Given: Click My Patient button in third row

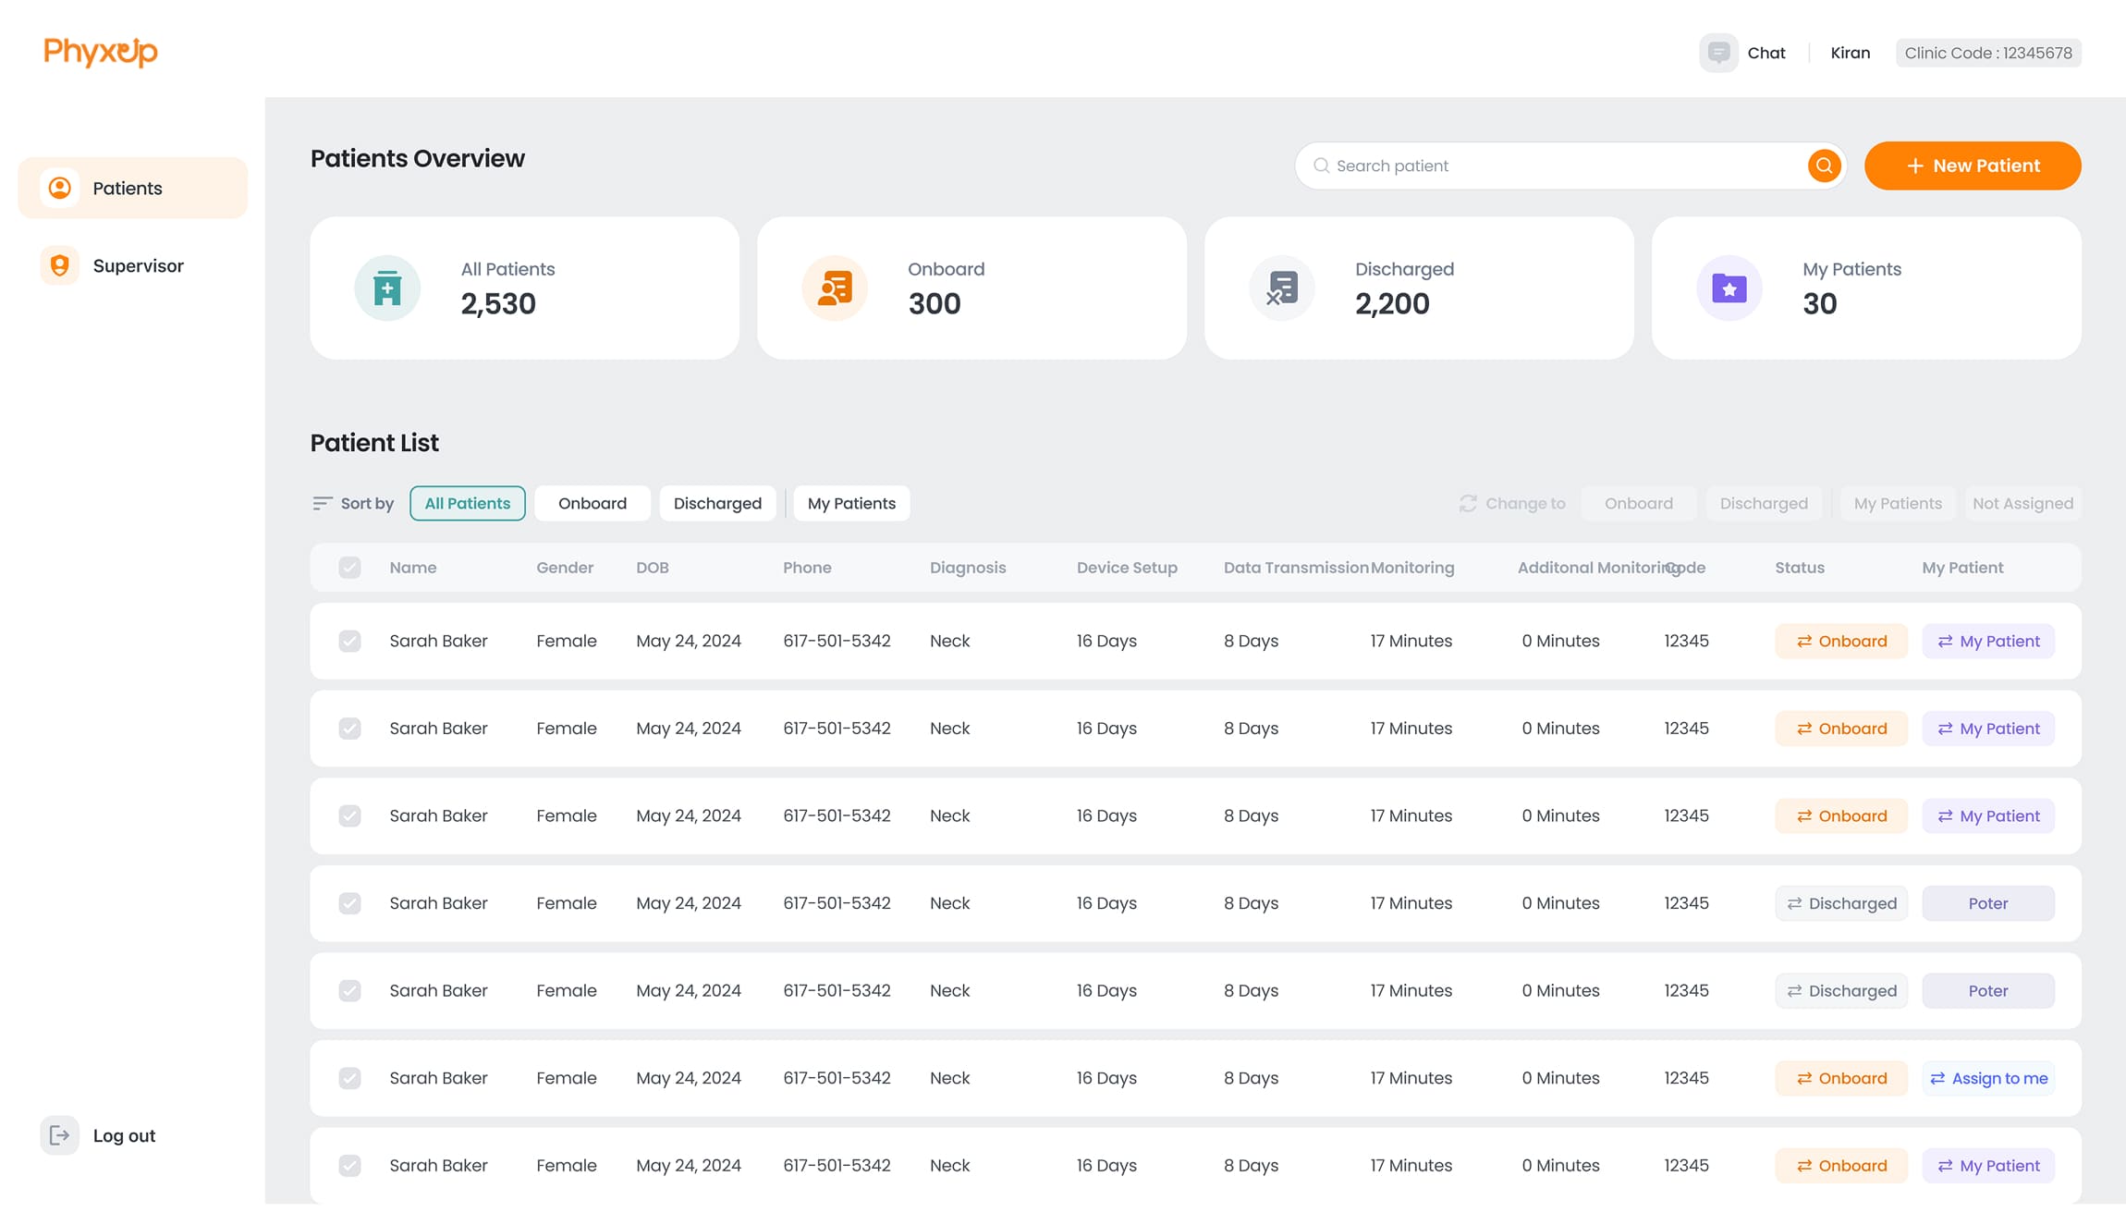Looking at the screenshot, I should [1988, 815].
